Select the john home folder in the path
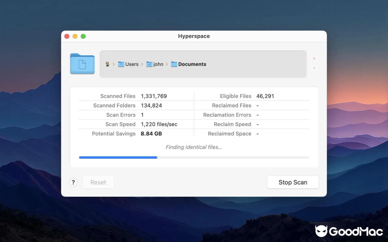The height and width of the screenshot is (242, 388). pos(155,64)
